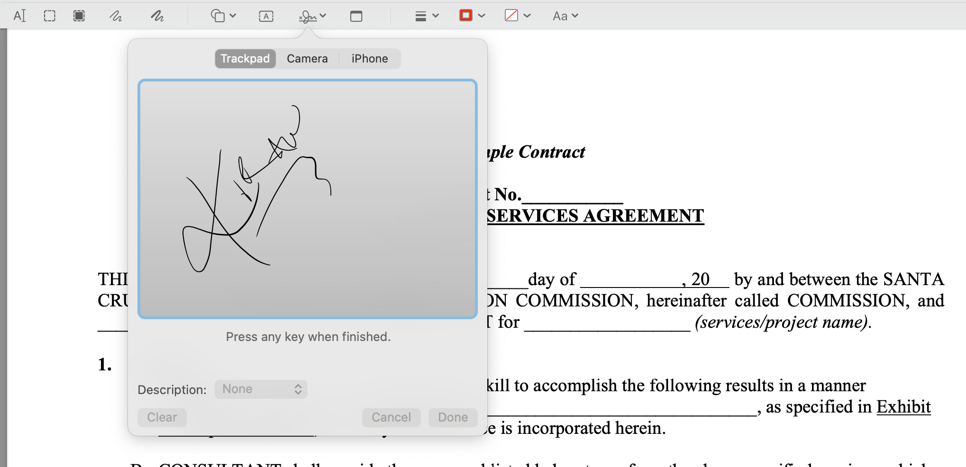
Task: Click inside the signature drawing area
Action: [x=308, y=199]
